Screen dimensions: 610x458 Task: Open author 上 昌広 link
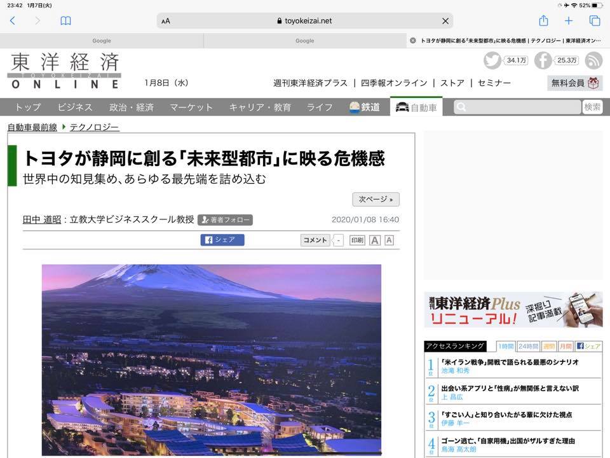(x=452, y=397)
